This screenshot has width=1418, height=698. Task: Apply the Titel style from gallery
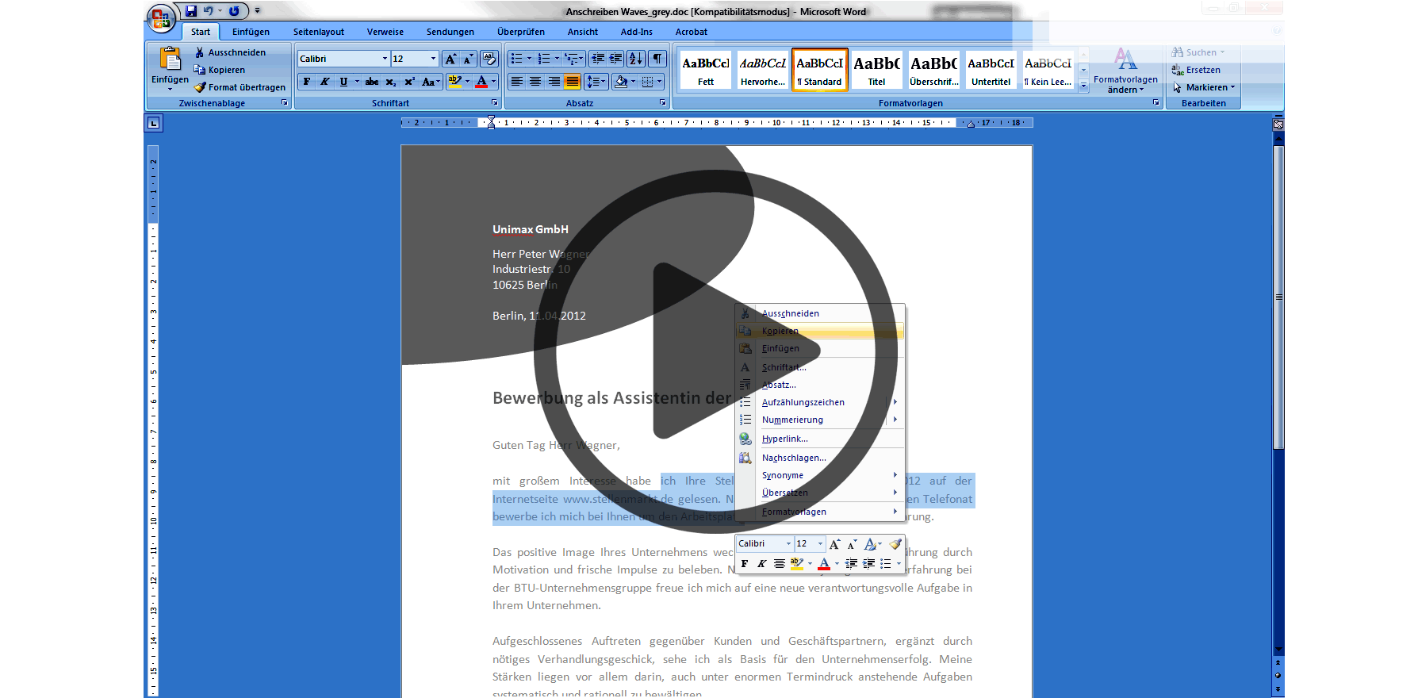pos(876,70)
